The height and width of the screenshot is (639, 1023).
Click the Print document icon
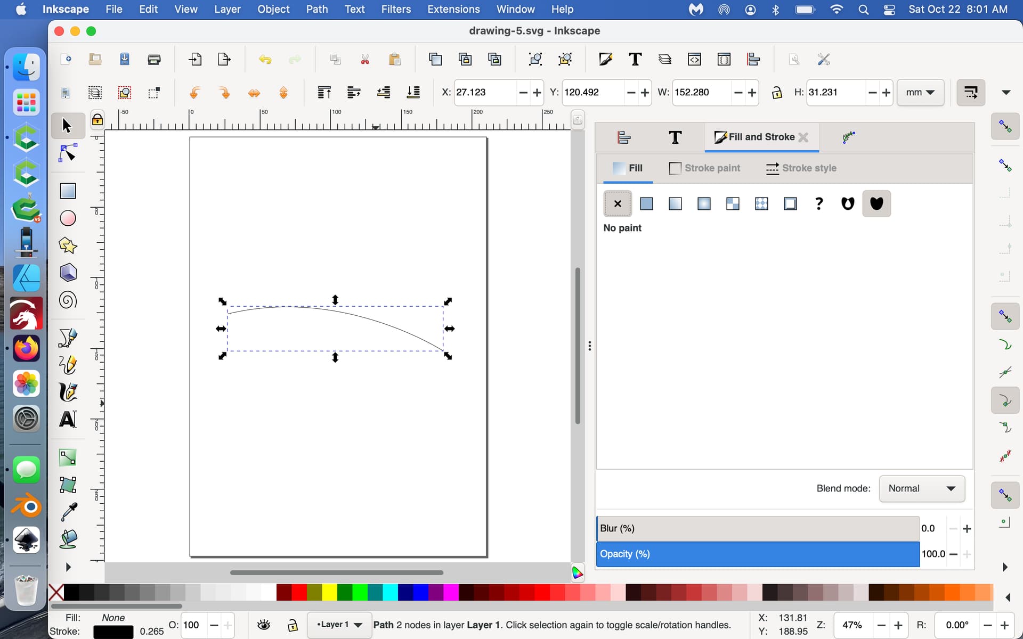(x=154, y=59)
